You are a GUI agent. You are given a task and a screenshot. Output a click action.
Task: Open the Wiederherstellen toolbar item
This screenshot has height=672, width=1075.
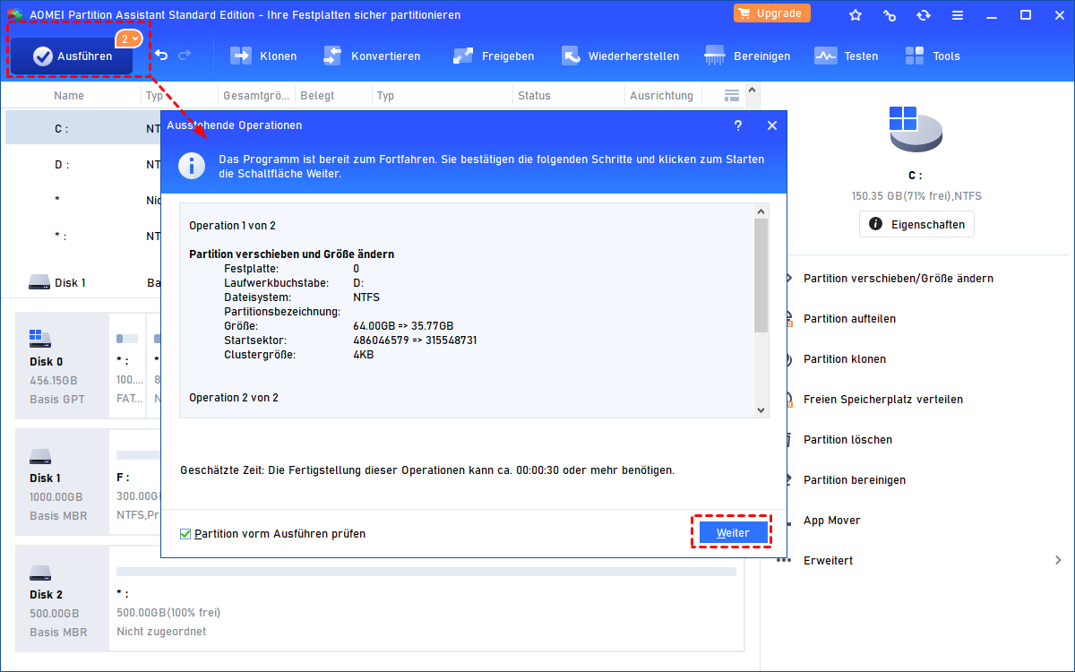tap(620, 56)
